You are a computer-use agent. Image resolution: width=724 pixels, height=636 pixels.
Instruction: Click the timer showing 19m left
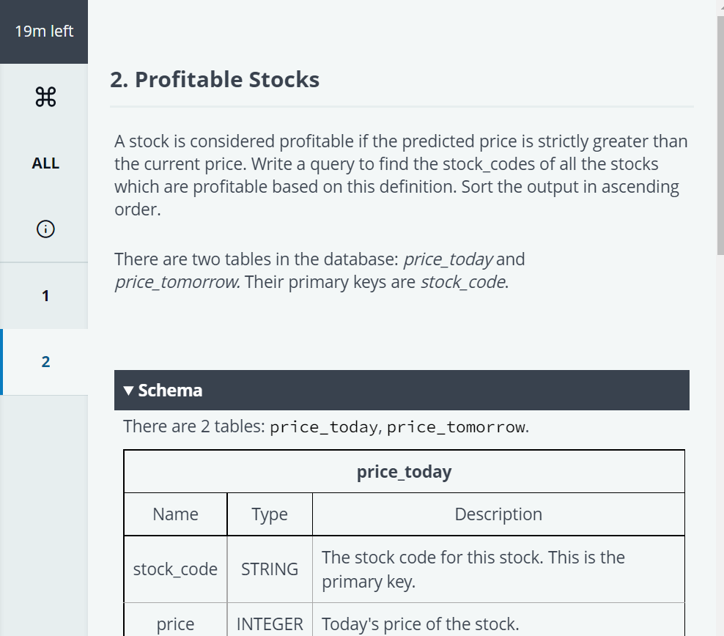click(x=44, y=31)
